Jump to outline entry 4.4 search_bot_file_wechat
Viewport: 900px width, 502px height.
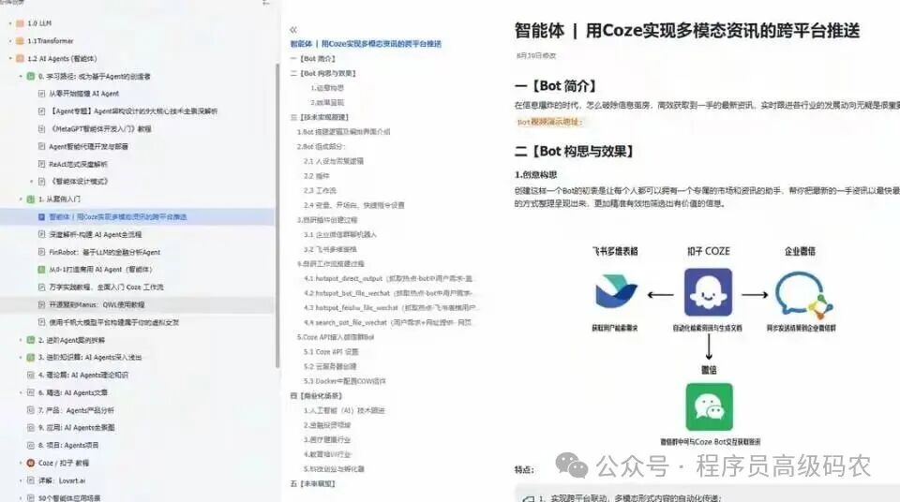coord(388,322)
